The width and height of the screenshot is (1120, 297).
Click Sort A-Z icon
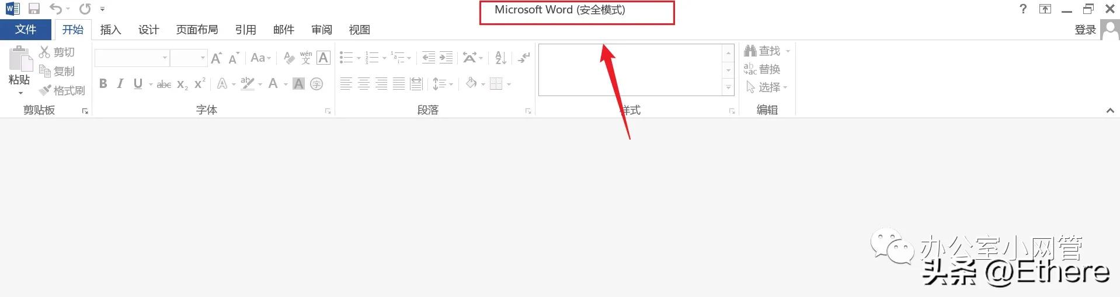(x=500, y=58)
